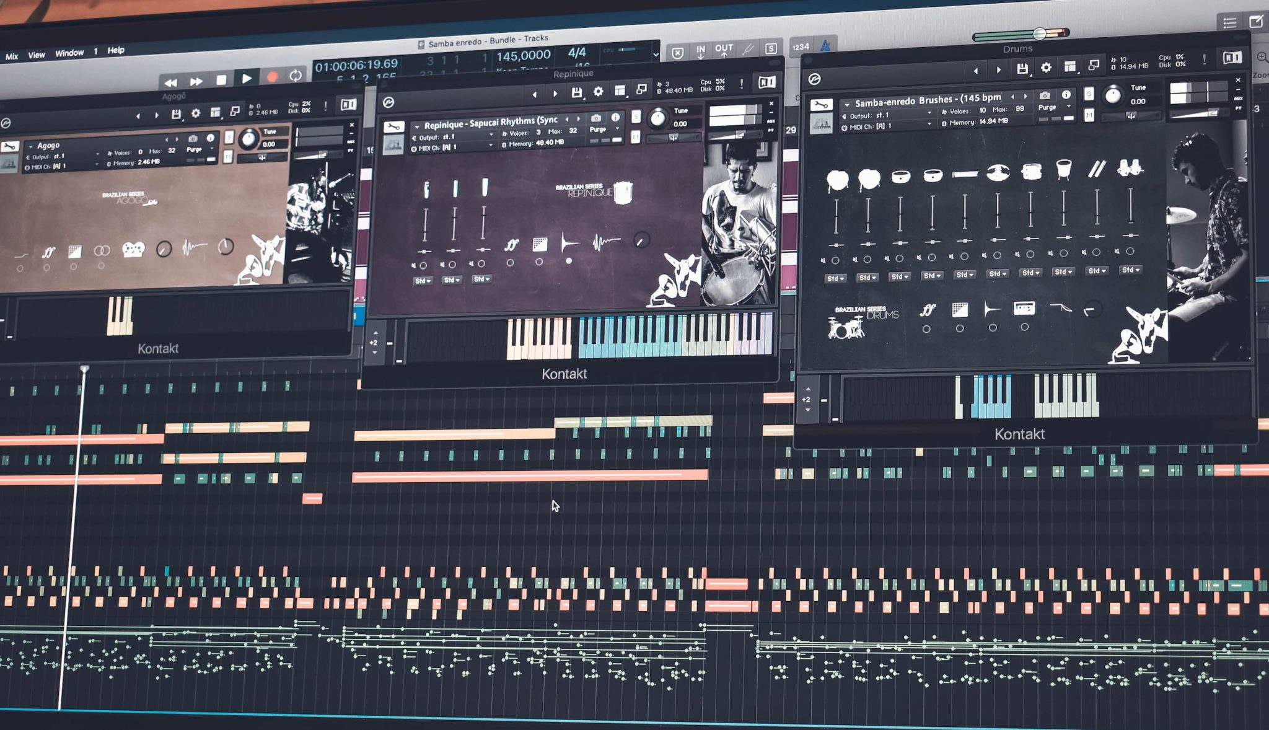Click the 01:00:06:19.69 timecode display
This screenshot has width=1269, height=730.
coord(356,65)
